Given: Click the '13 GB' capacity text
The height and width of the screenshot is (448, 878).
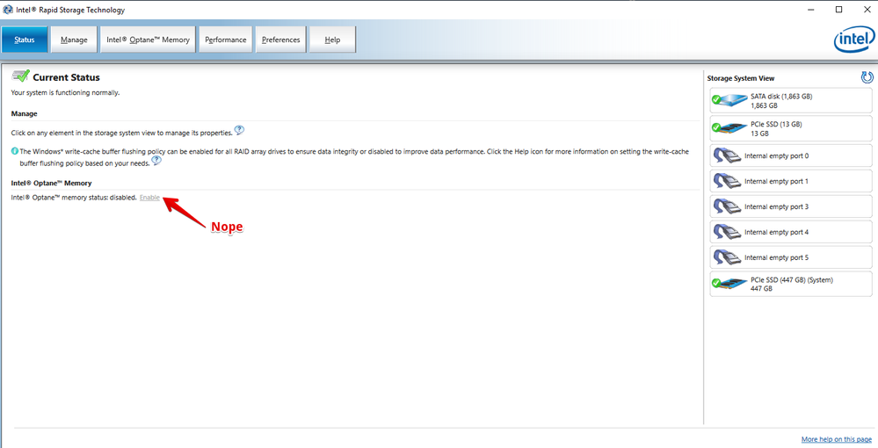Looking at the screenshot, I should (760, 134).
